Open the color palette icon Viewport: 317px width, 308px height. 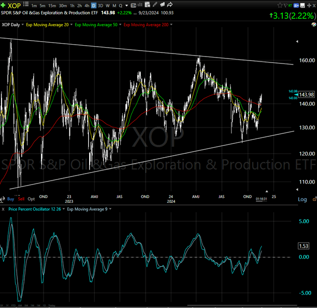[x=314, y=25]
